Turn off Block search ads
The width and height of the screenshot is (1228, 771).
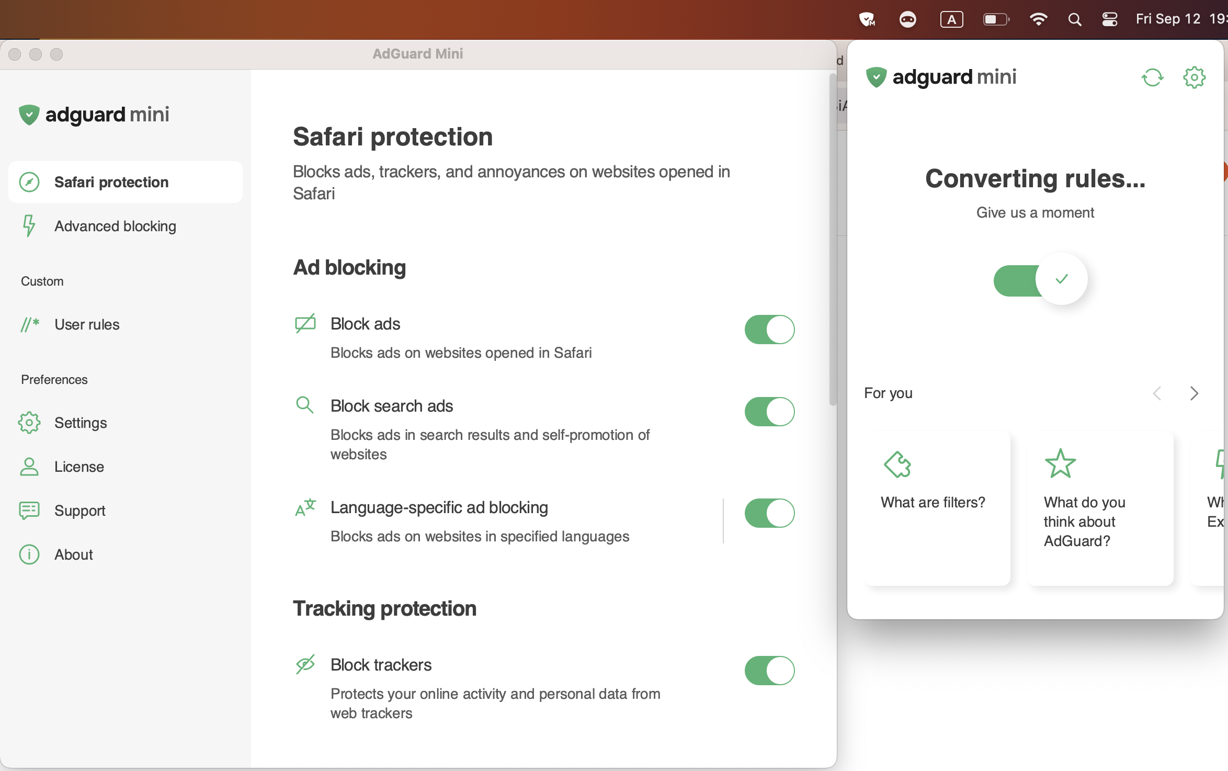click(x=769, y=411)
